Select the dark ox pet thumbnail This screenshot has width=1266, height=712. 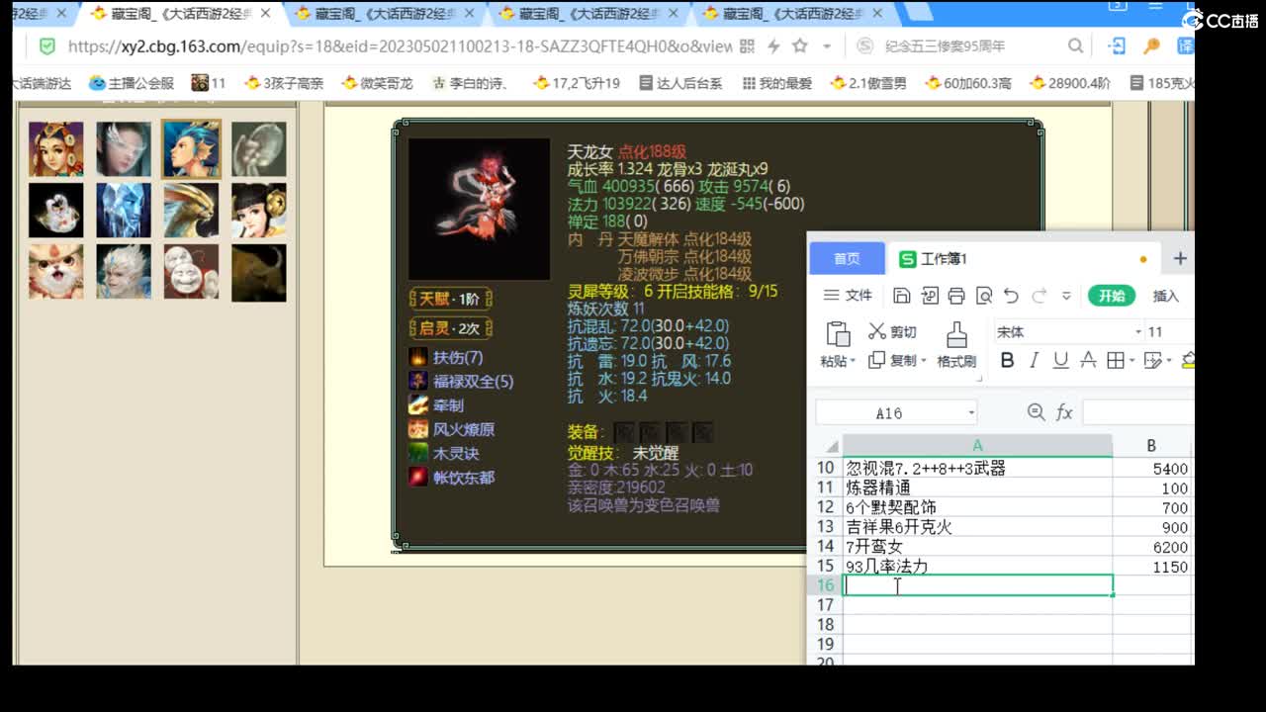click(259, 273)
